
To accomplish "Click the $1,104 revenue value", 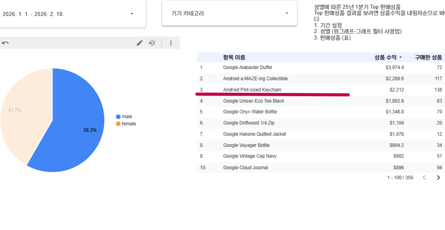I will pos(397,123).
